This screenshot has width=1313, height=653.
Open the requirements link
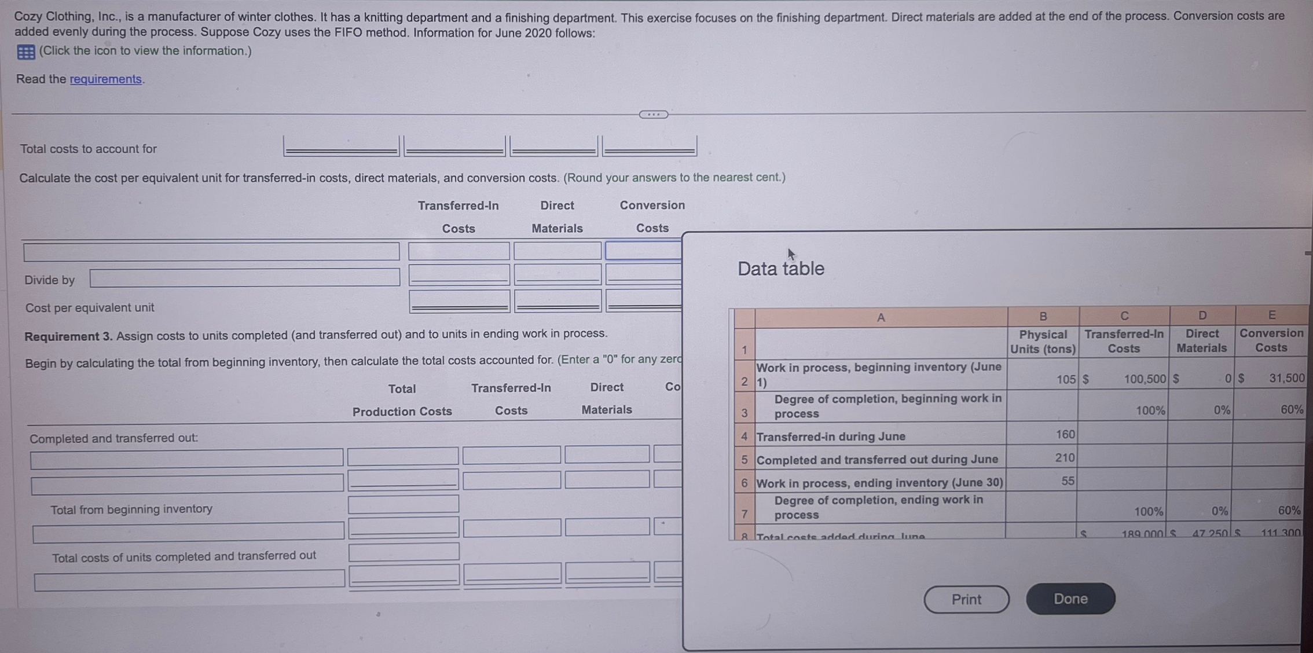point(105,79)
